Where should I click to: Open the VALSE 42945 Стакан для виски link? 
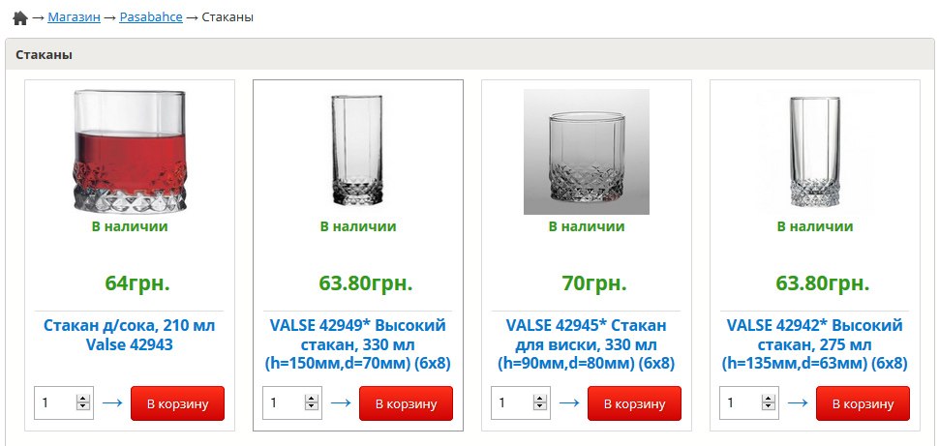586,344
